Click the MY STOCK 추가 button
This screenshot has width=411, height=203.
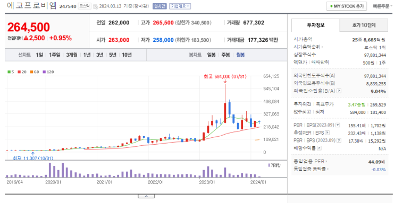[347, 6]
